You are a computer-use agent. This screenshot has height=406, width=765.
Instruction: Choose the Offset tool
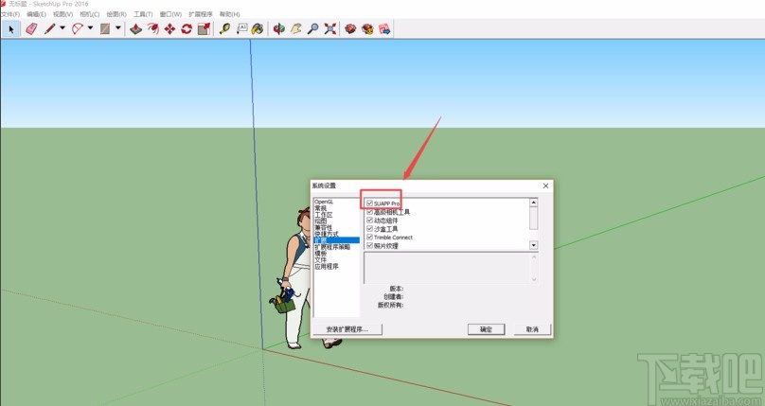click(152, 29)
